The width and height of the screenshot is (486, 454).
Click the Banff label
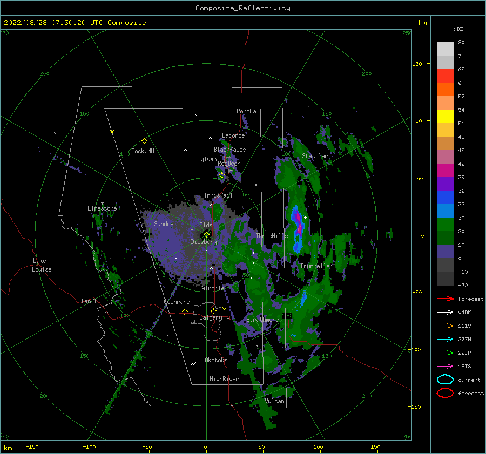point(89,301)
